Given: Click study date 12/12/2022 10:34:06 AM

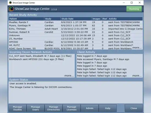Looking at the screenshot, I should pyautogui.click(x=76, y=35).
